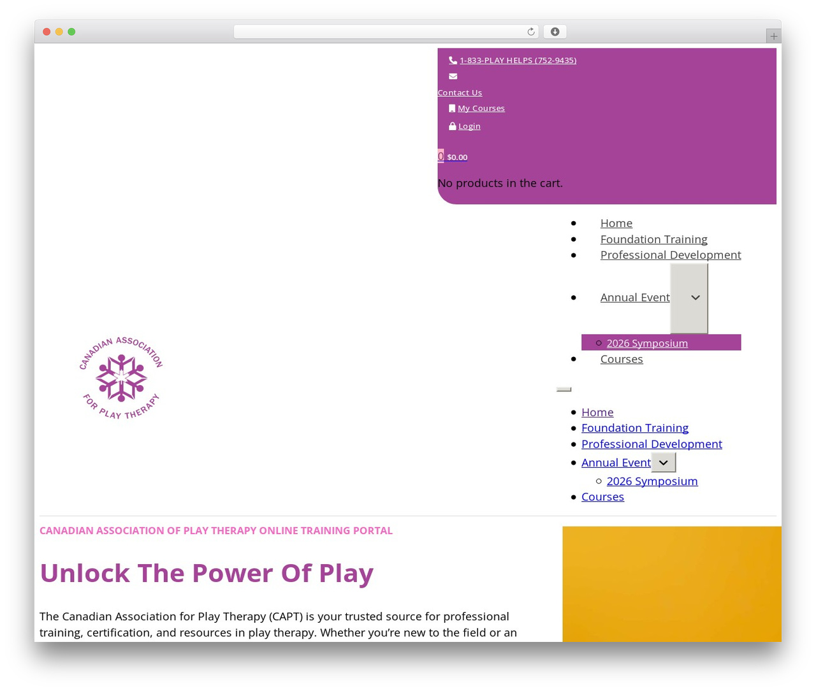This screenshot has height=691, width=816.
Task: Open Foundation Training in the upper menu
Action: pyautogui.click(x=654, y=239)
